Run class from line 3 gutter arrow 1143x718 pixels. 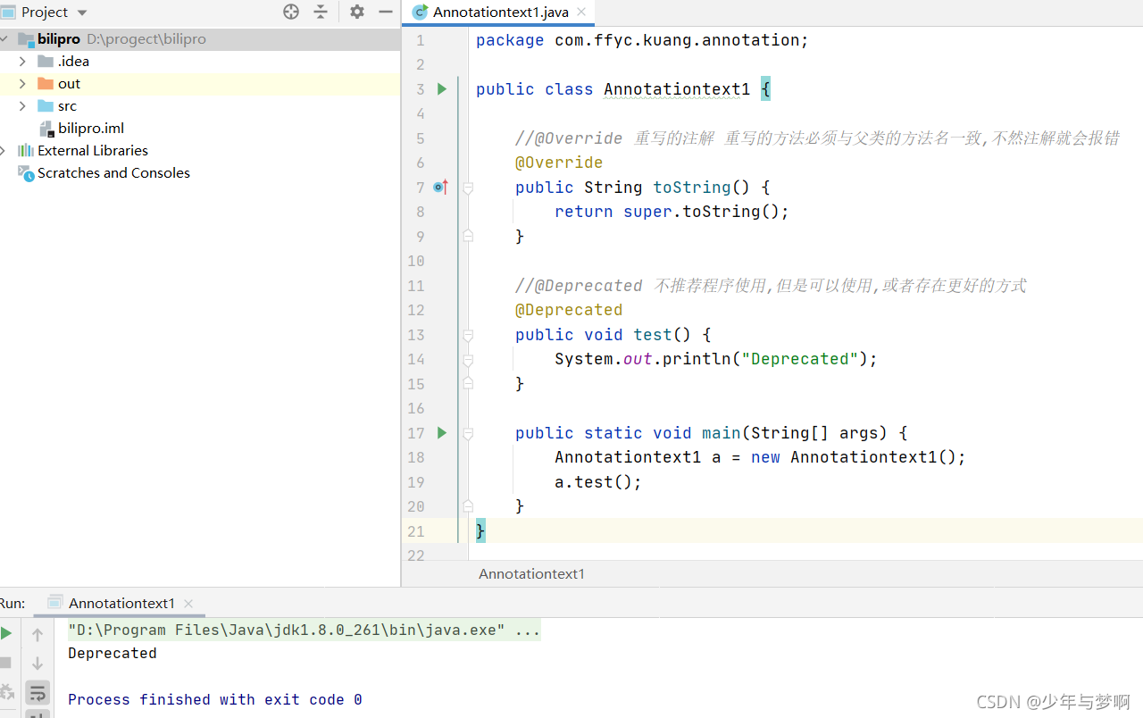441,89
